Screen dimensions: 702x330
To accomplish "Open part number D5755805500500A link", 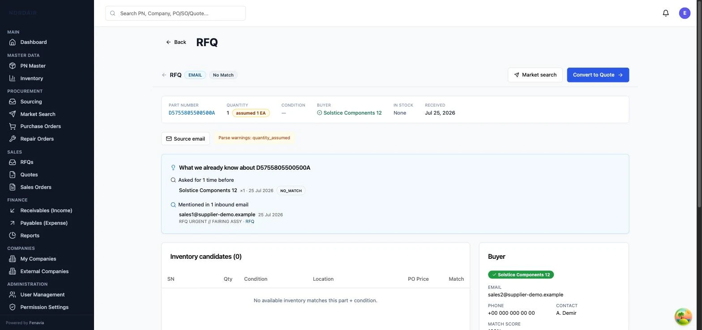I will pyautogui.click(x=192, y=113).
